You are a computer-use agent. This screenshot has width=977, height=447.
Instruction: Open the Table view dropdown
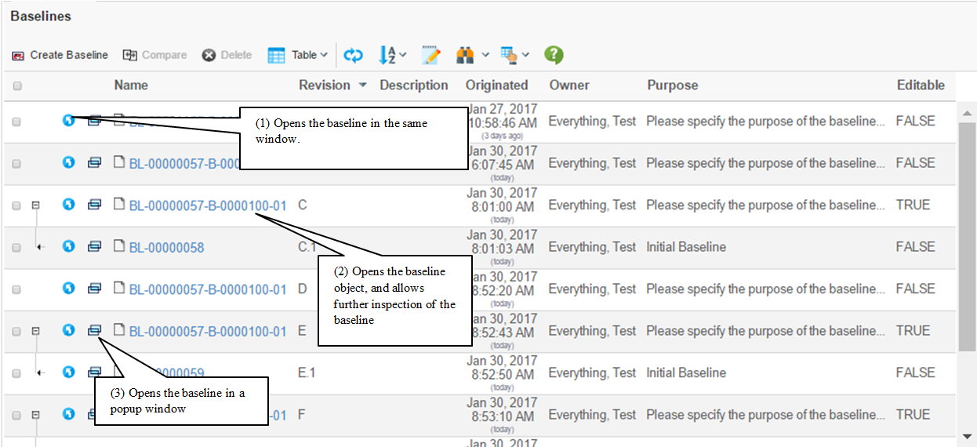click(x=299, y=55)
